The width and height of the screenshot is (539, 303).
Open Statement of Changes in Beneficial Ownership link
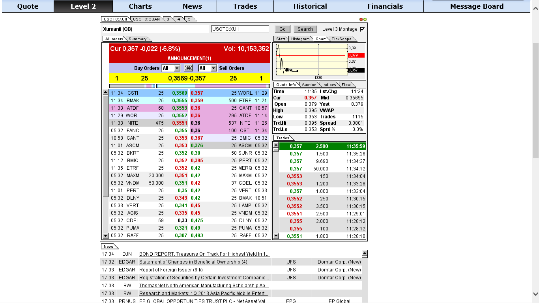click(193, 262)
